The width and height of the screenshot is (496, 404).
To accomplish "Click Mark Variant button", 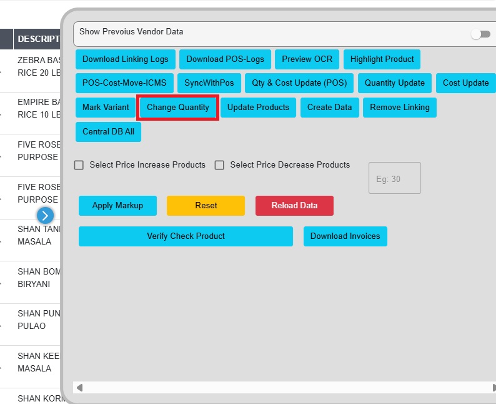I will pyautogui.click(x=106, y=108).
